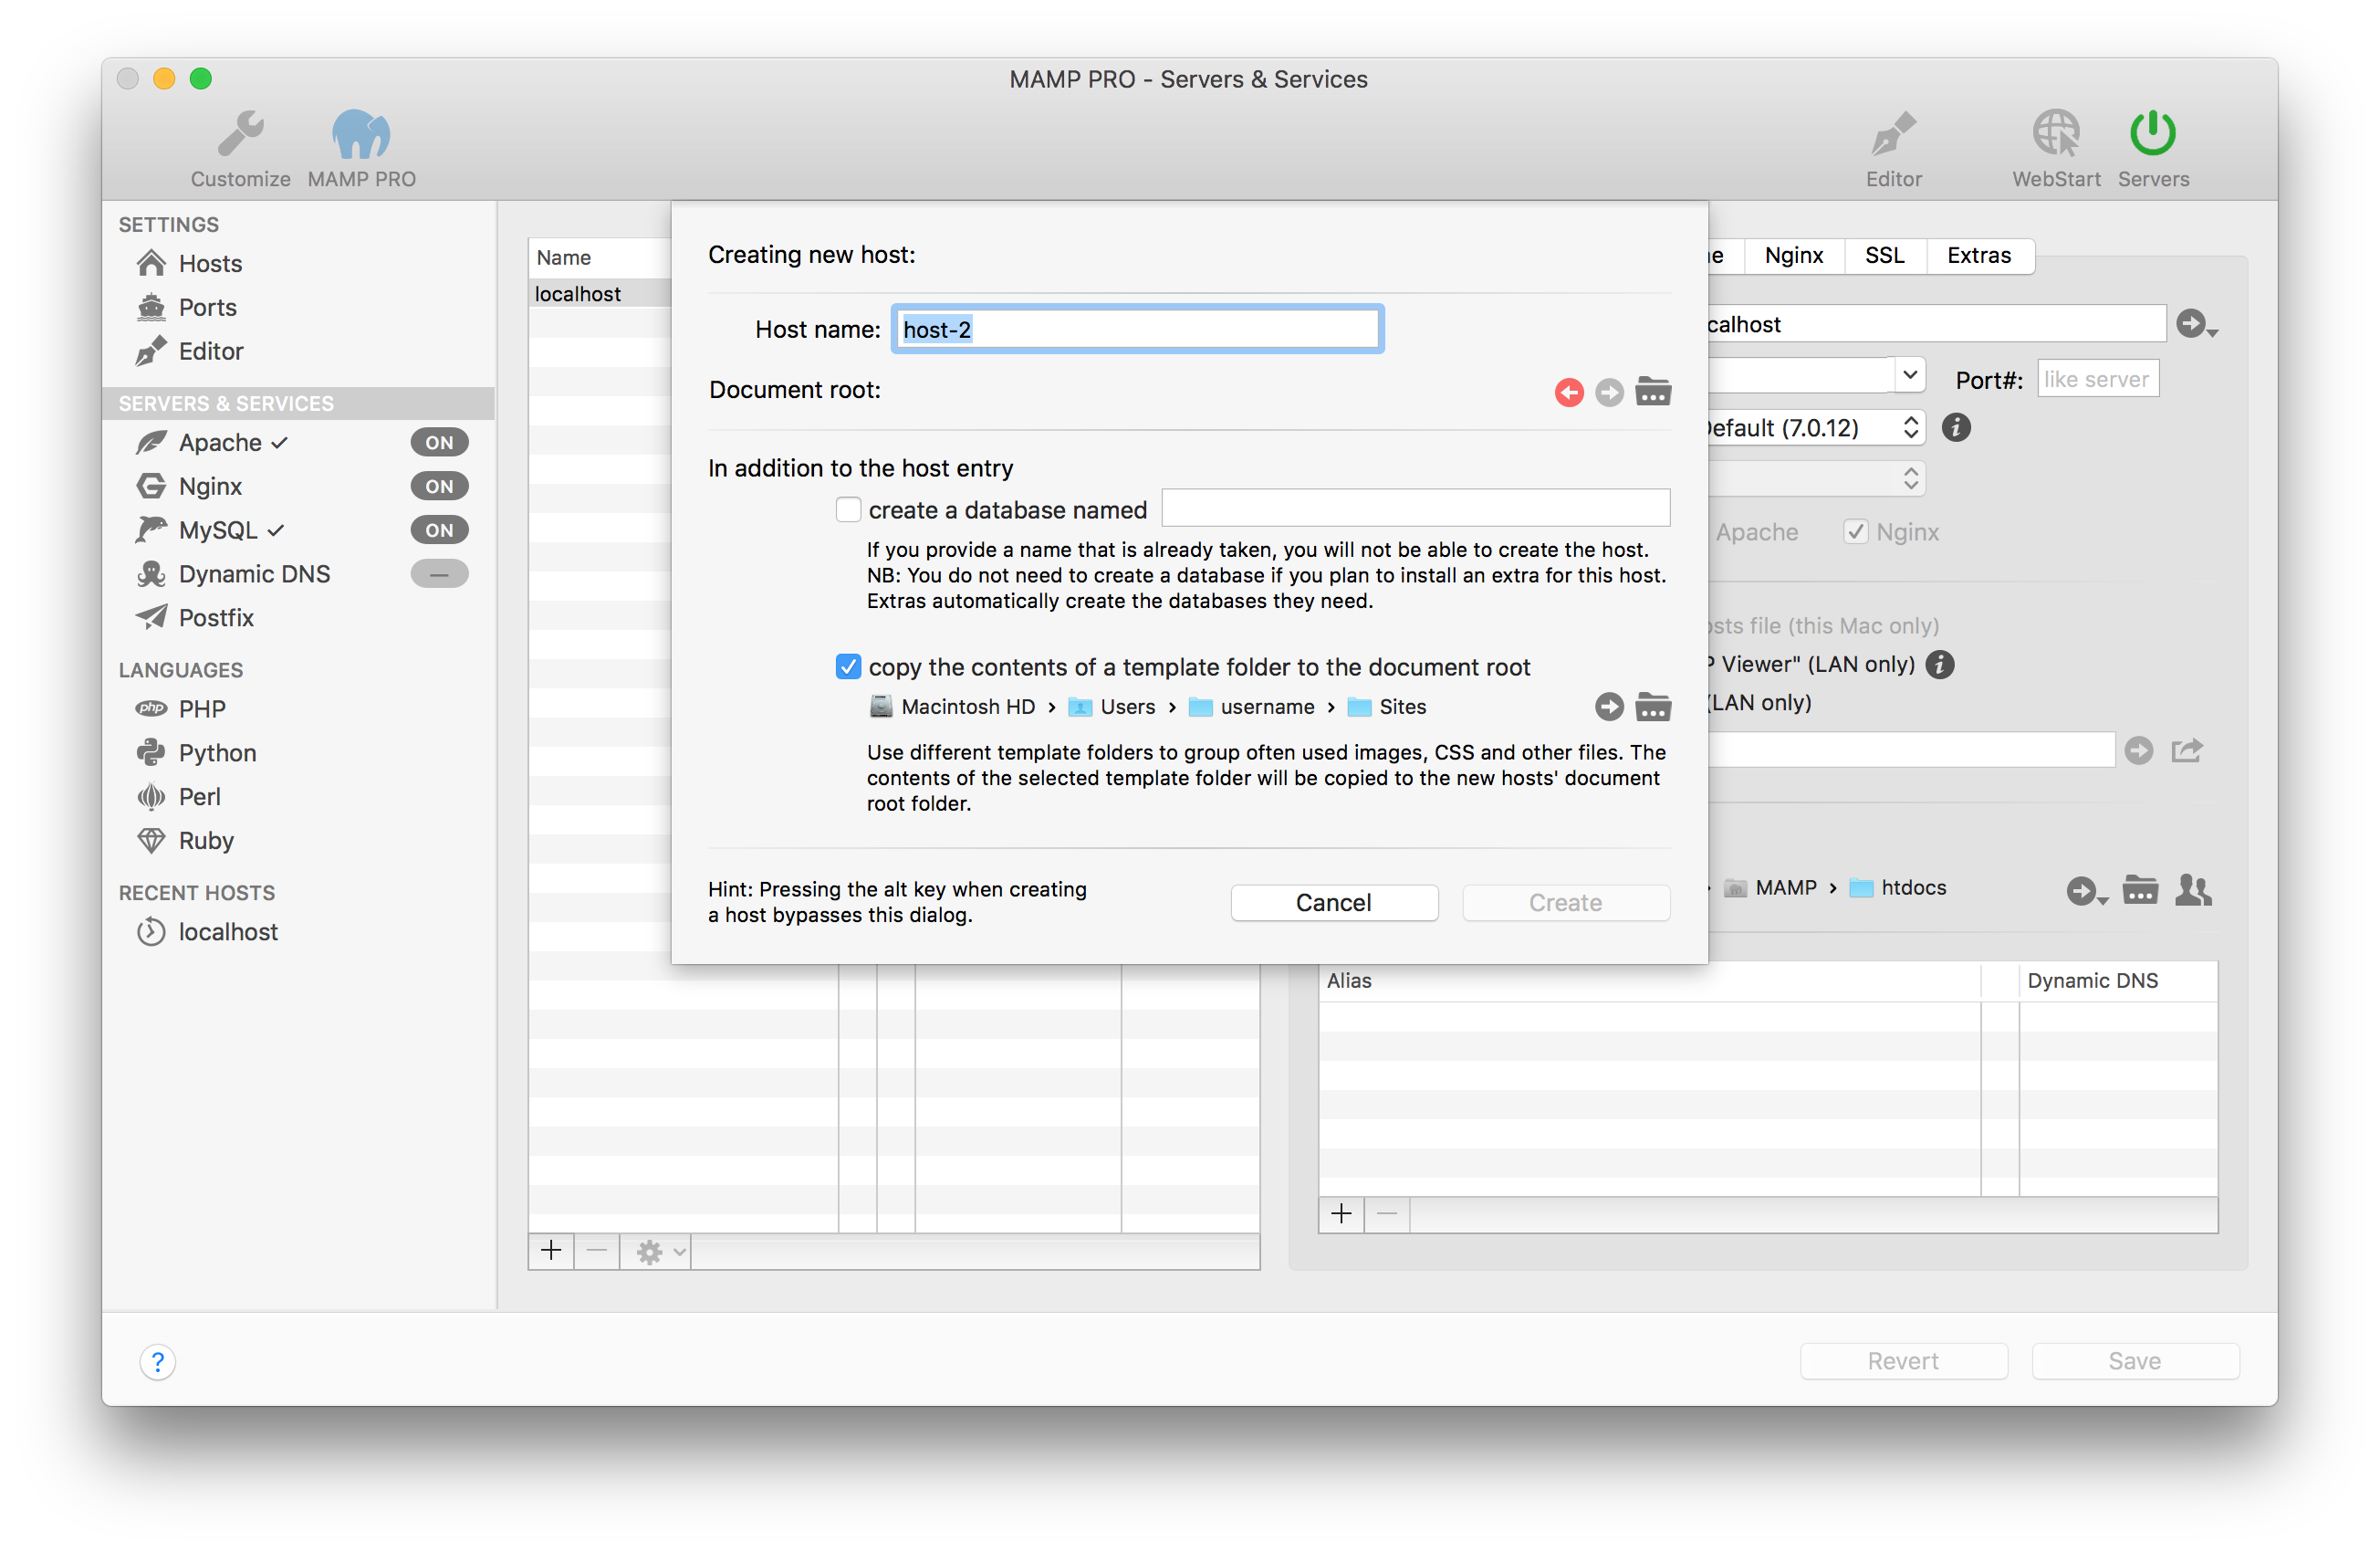This screenshot has width=2380, height=1552.
Task: Choose document root folder icon
Action: (x=1653, y=392)
